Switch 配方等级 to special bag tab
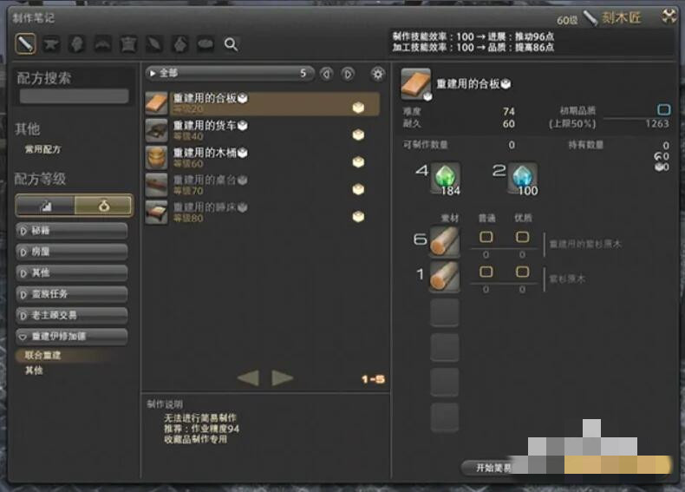The height and width of the screenshot is (492, 685). coord(103,206)
